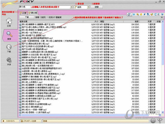This screenshot has width=165, height=124.
Task: Select the file 台語老歌 - 葉小虎-愛人跟隨去.mp3
Action: pos(37,71)
